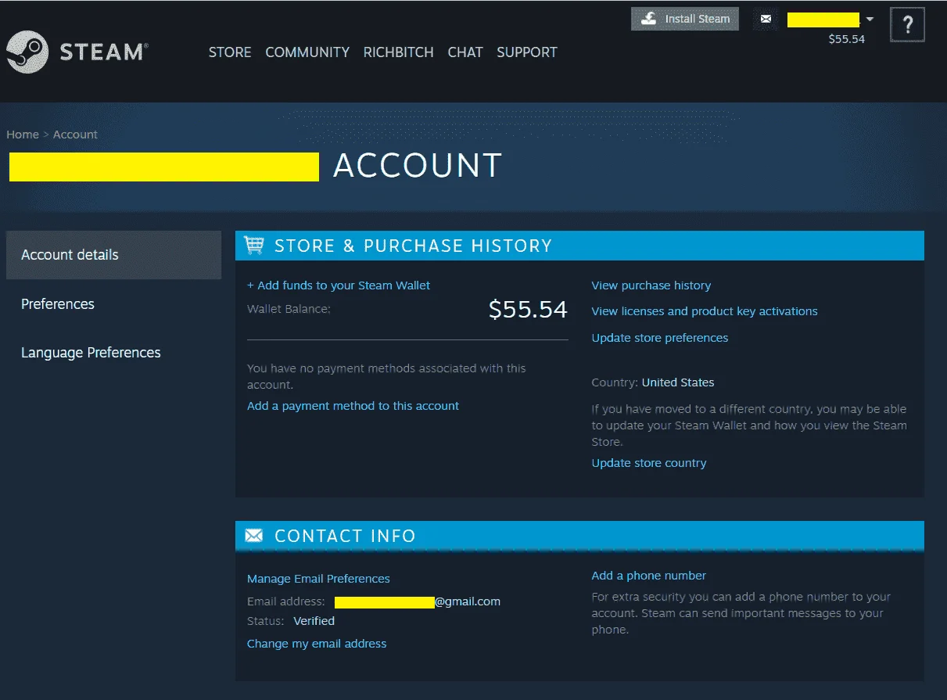
Task: Click Change my email address link
Action: (317, 644)
